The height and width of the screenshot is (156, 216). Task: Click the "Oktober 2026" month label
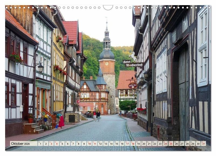(21, 144)
